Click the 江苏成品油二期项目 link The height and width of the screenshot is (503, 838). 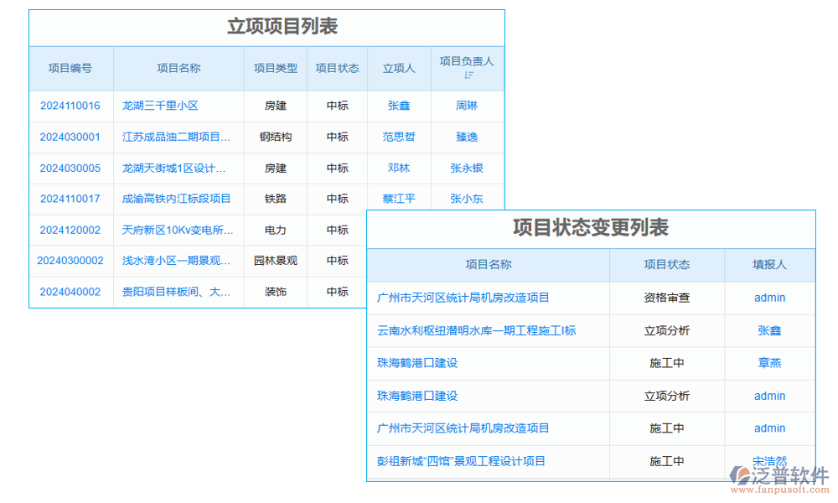click(176, 137)
